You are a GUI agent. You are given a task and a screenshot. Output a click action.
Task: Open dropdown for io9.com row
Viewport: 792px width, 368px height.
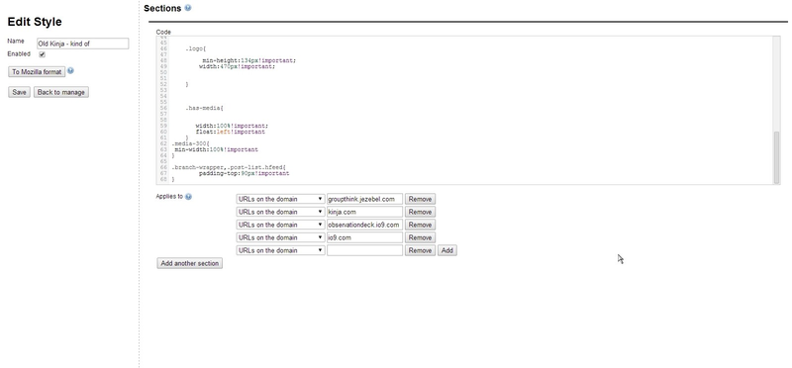coord(280,237)
